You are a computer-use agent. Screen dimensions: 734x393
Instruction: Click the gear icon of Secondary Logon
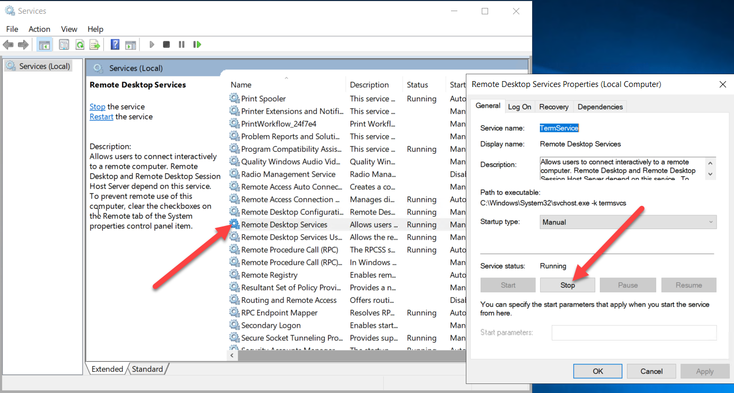tap(234, 325)
